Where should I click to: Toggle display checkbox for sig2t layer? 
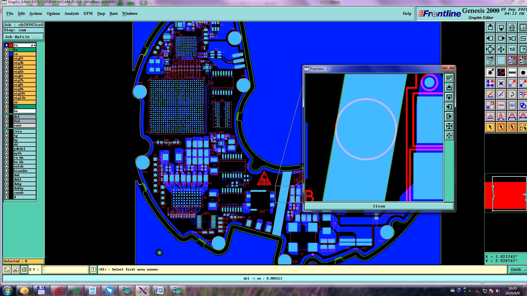(7, 58)
